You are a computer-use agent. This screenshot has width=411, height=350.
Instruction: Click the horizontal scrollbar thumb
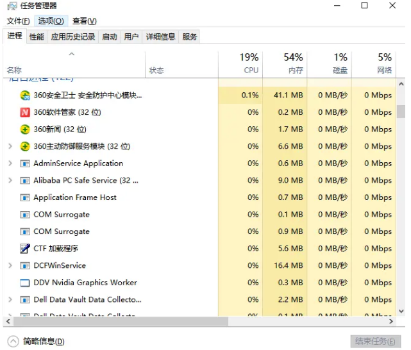pyautogui.click(x=121, y=321)
